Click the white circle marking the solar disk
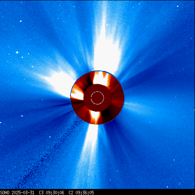195x195 pixels. point(97,98)
